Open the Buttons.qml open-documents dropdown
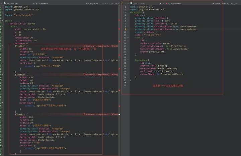Viewport: 241px width, 156px height. pos(34,3)
